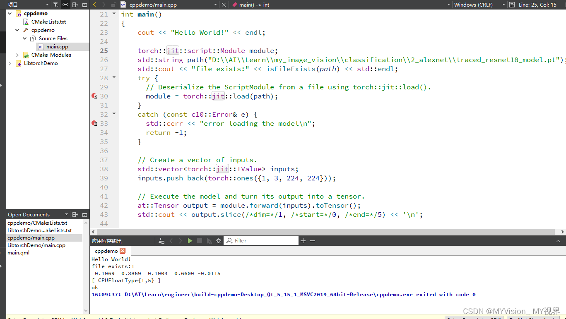
Task: Go forward in editor navigation history
Action: click(104, 5)
